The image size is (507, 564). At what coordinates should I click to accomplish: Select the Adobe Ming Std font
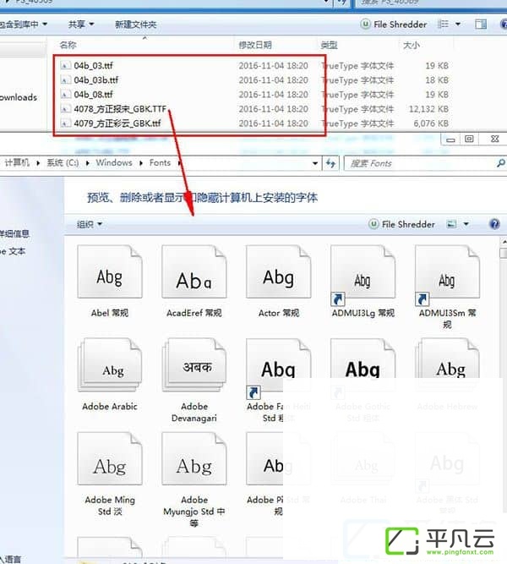pyautogui.click(x=110, y=474)
